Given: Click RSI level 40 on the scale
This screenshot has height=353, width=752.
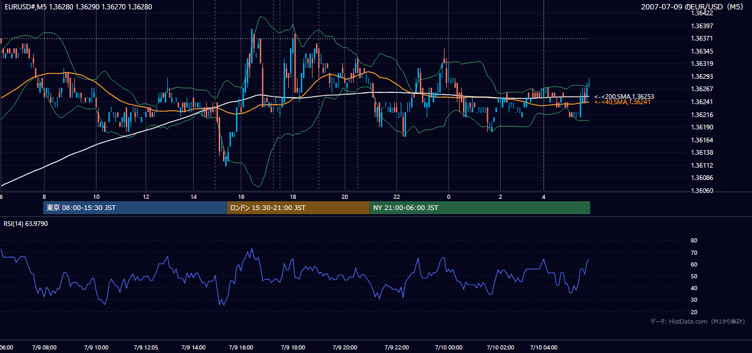Looking at the screenshot, I should 694,288.
